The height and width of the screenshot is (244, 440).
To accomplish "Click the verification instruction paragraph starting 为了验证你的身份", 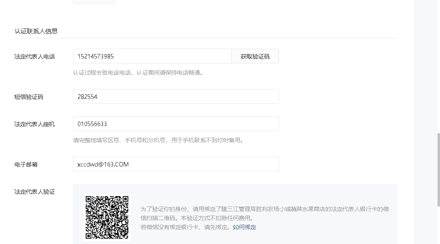I will click(265, 213).
